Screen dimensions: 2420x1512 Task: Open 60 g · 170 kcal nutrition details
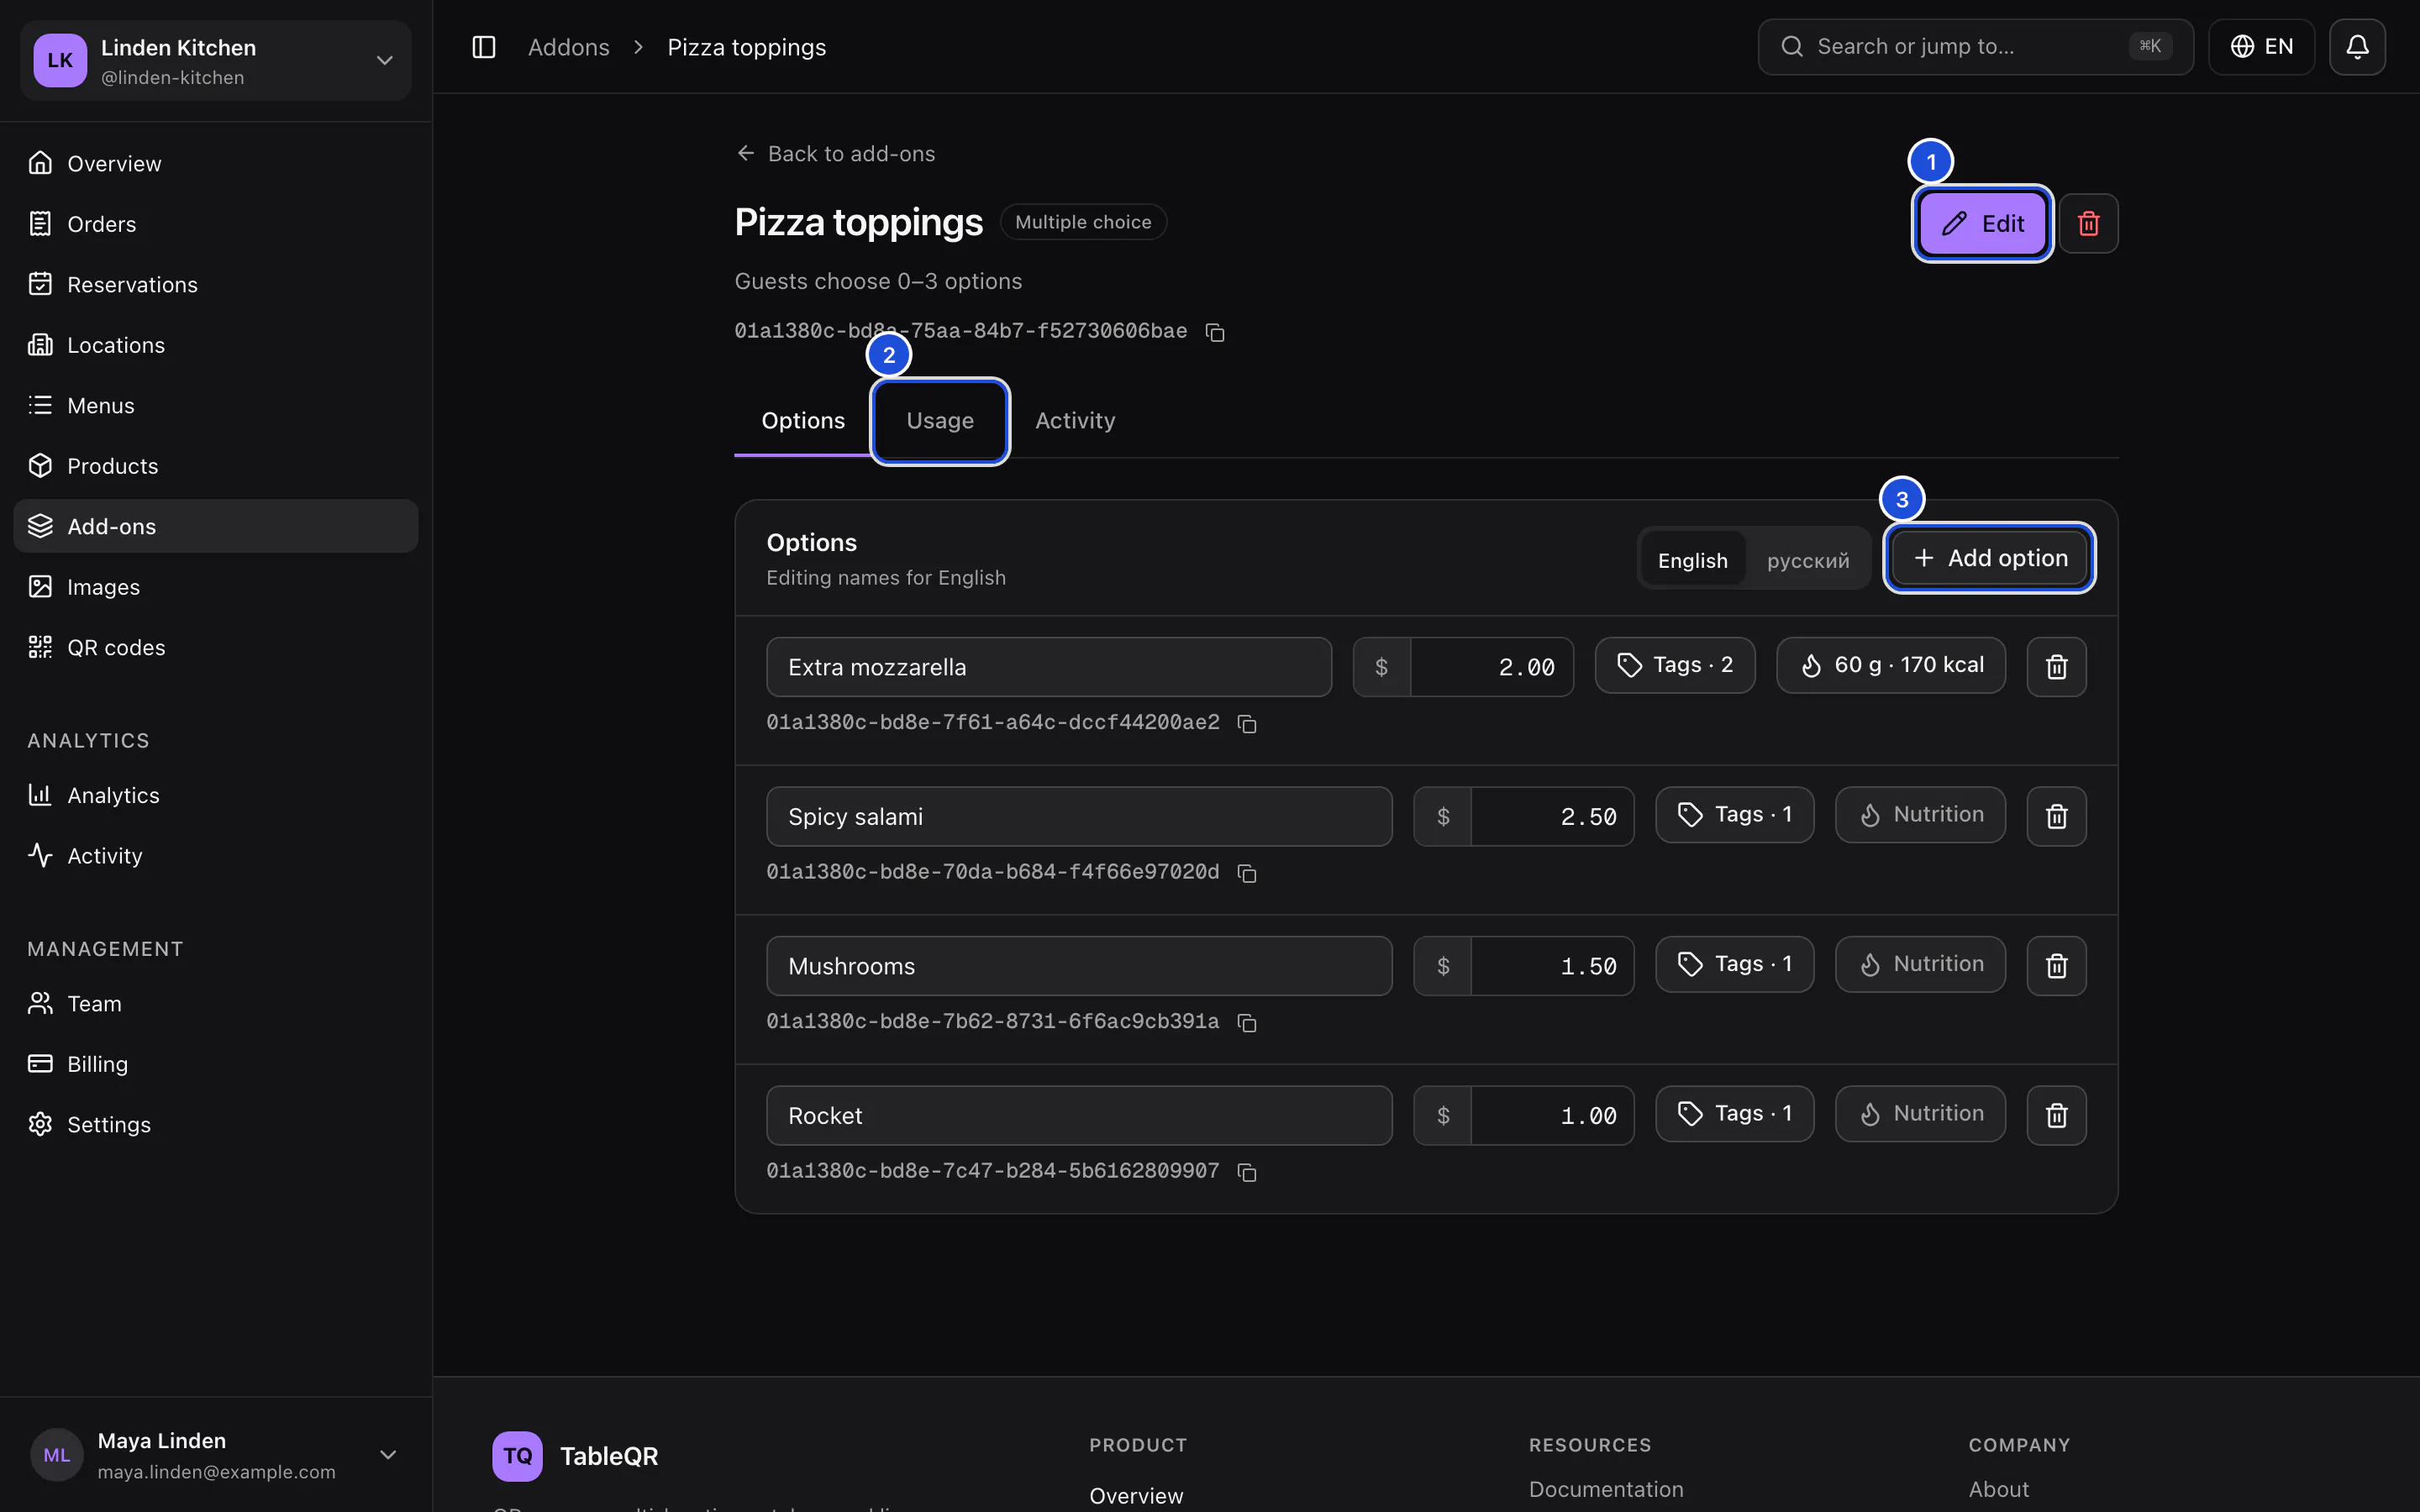click(1891, 665)
